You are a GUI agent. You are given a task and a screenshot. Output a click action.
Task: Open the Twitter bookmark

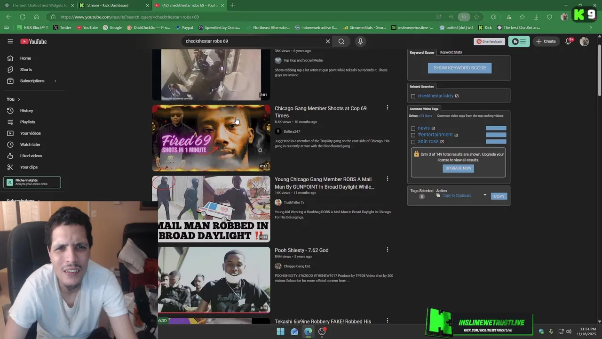click(x=62, y=28)
